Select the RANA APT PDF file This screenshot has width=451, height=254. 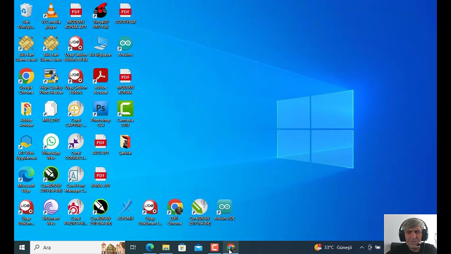100,178
